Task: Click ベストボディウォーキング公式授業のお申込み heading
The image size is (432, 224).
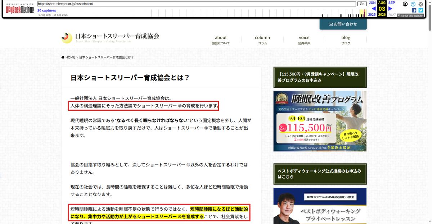Action: (x=320, y=174)
